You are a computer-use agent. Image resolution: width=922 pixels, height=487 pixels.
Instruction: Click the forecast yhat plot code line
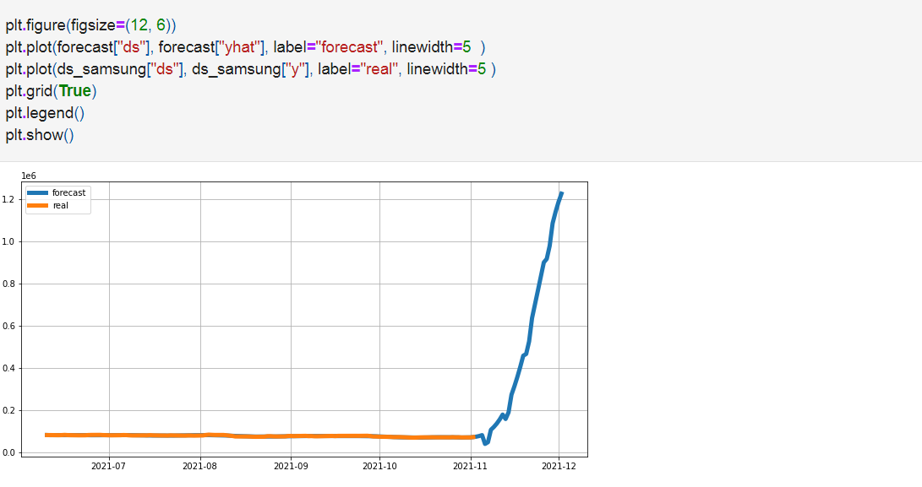[x=245, y=47]
